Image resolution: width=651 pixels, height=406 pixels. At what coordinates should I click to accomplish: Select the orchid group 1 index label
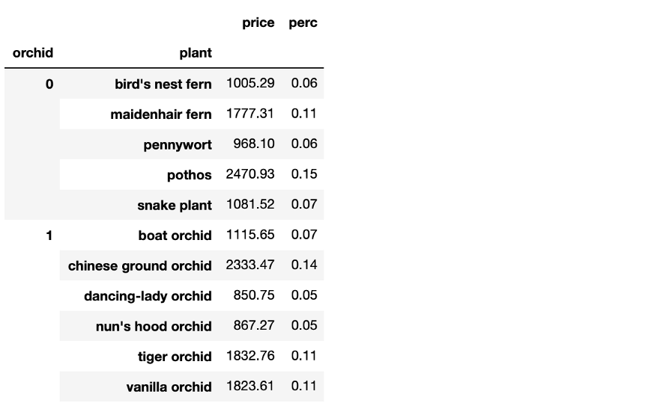coord(49,236)
